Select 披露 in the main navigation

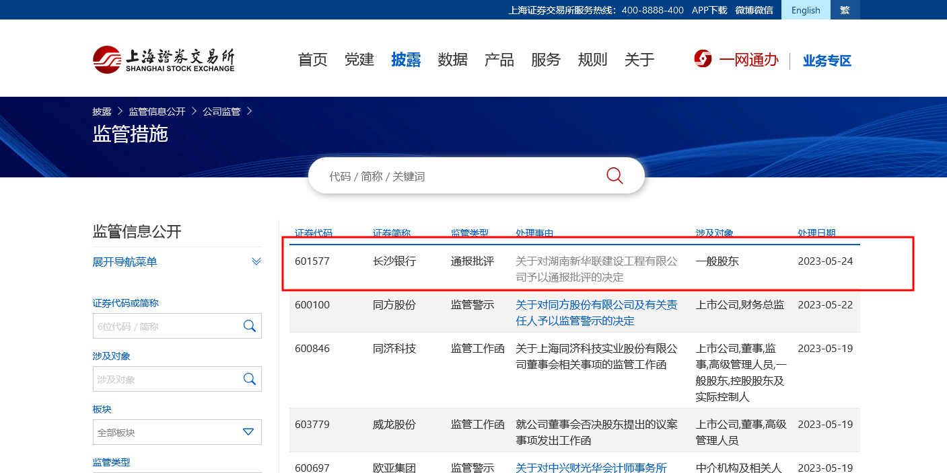[406, 60]
